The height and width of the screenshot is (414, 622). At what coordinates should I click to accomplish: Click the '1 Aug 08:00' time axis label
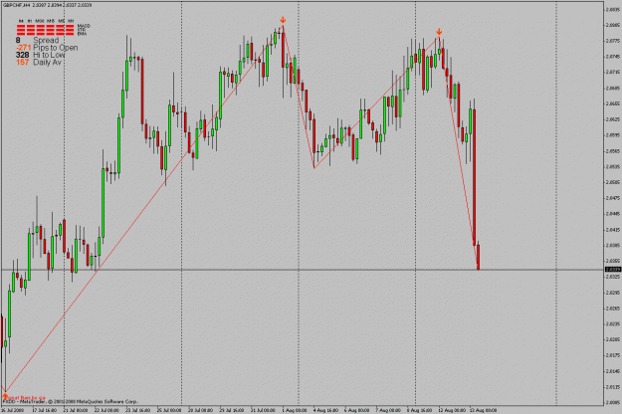(294, 410)
